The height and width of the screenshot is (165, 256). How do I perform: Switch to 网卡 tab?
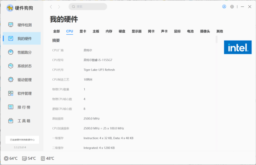(151, 31)
